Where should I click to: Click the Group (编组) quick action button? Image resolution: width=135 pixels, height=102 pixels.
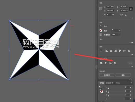pos(123,75)
